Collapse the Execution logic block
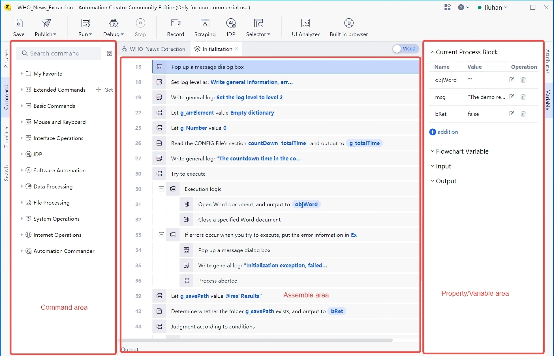The image size is (554, 356). 161,189
